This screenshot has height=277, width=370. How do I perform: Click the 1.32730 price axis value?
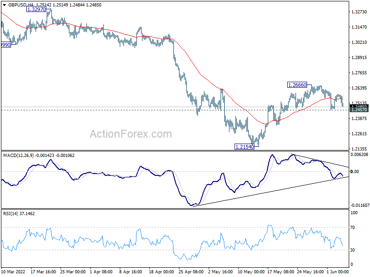pyautogui.click(x=359, y=12)
